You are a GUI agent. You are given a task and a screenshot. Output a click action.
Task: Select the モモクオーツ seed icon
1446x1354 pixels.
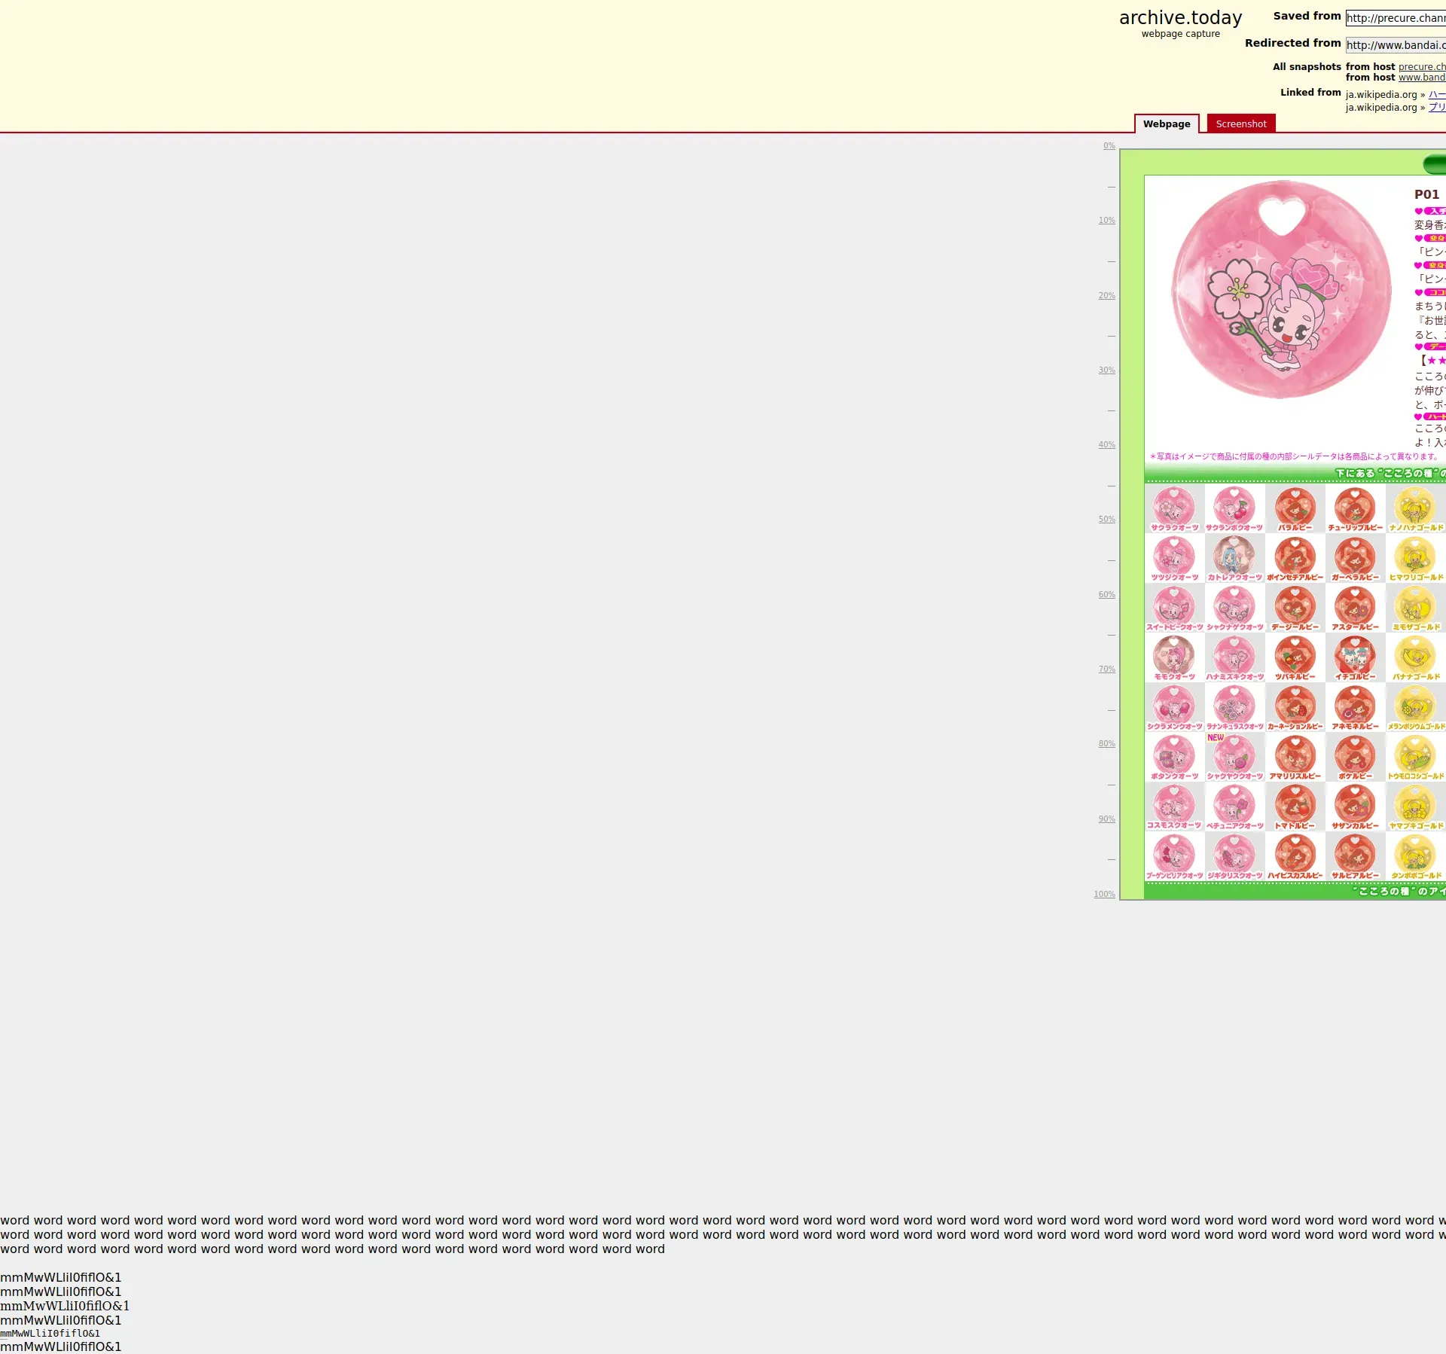1173,656
